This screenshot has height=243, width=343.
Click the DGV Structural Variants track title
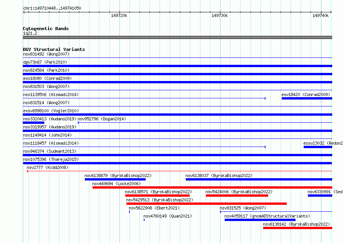click(54, 49)
